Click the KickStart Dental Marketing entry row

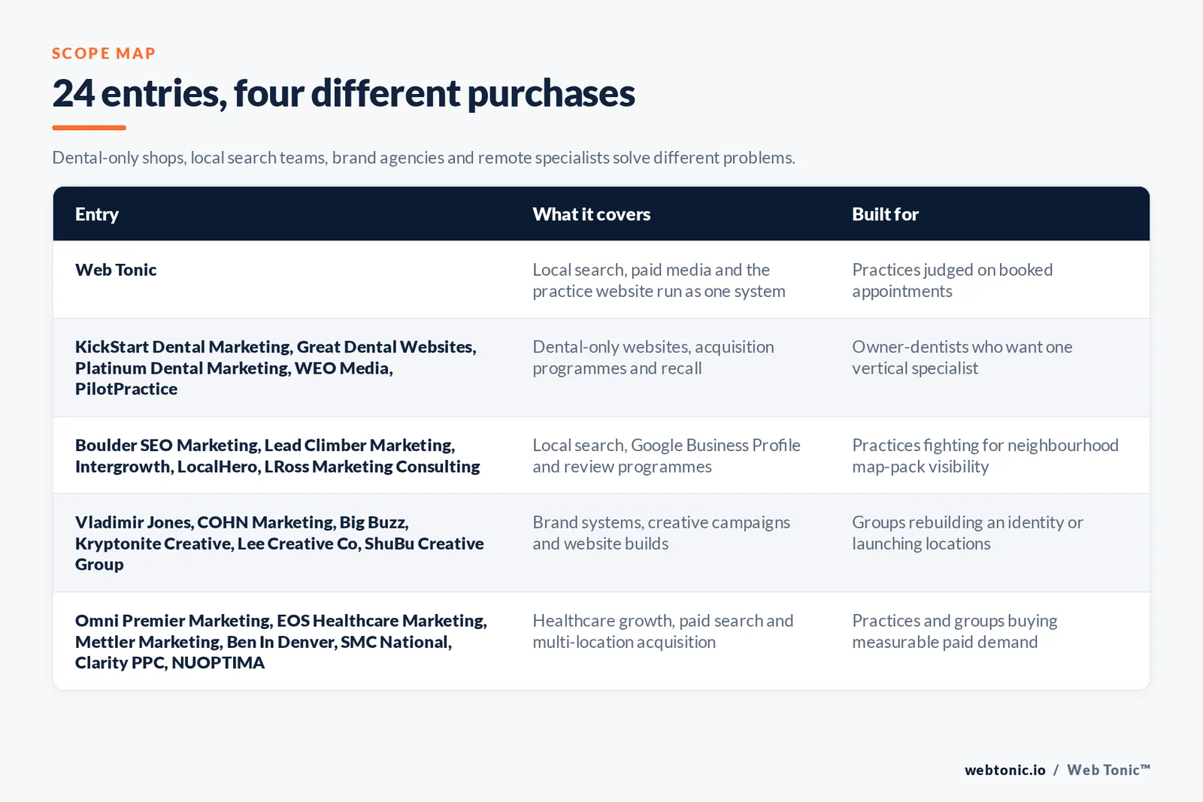[601, 368]
